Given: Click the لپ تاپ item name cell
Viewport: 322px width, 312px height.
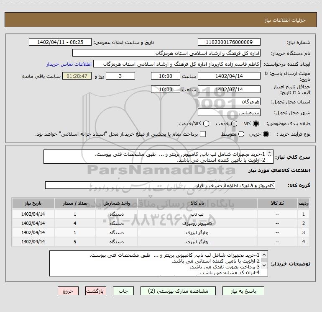Looking at the screenshot, I should (x=197, y=214).
